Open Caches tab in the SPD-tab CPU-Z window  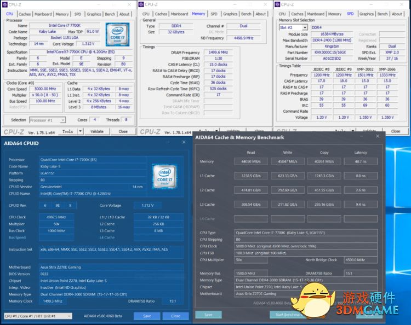[297, 14]
